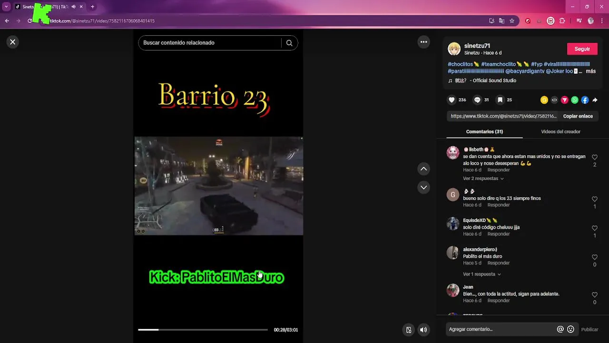Mute the video with speaker icon
Screen dimensions: 609x343
click(x=423, y=330)
